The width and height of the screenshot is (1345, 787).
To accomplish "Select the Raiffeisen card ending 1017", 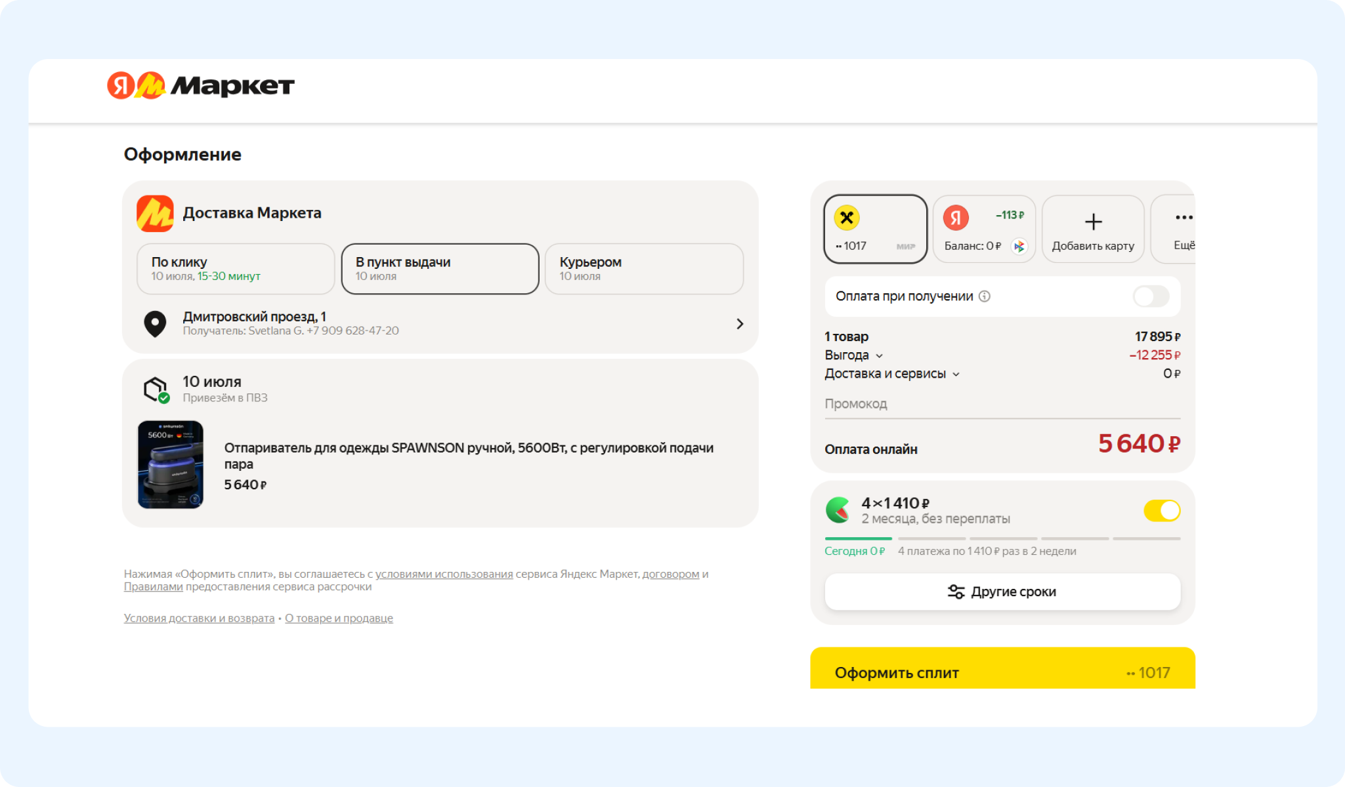I will (x=875, y=229).
